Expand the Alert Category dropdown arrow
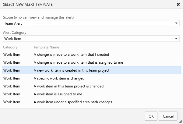183x124 pixels. pyautogui.click(x=176, y=39)
